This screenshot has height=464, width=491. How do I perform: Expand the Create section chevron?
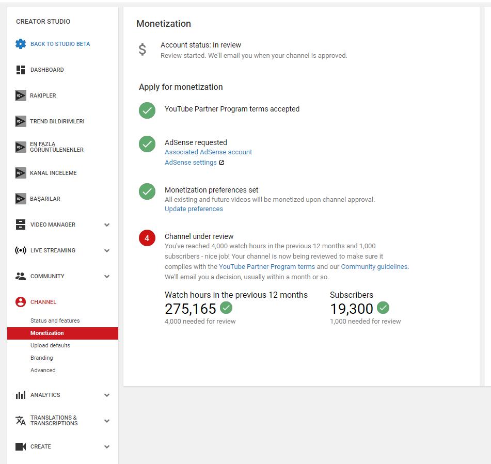pos(107,447)
